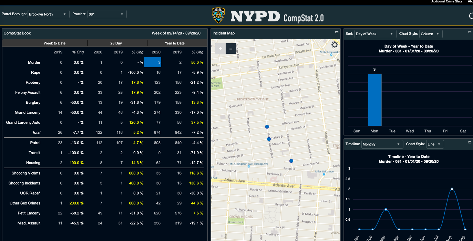Collapse the Day of Week chart panel
This screenshot has height=241, width=473.
point(469,32)
